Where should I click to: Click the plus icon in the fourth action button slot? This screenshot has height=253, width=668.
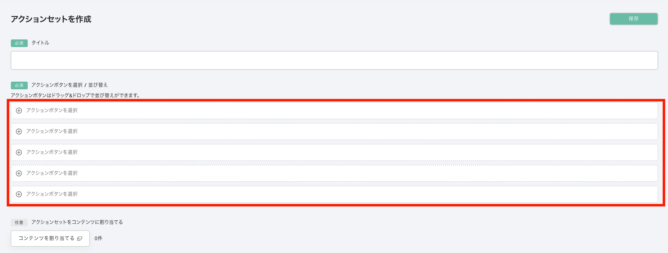[19, 173]
